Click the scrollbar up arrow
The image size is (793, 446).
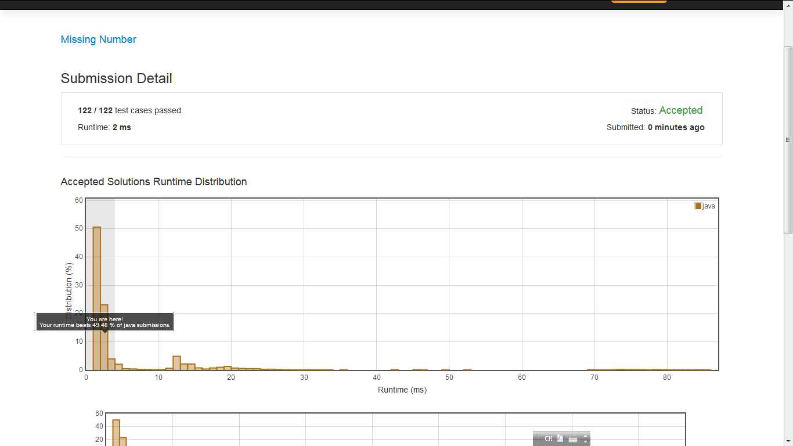(788, 5)
